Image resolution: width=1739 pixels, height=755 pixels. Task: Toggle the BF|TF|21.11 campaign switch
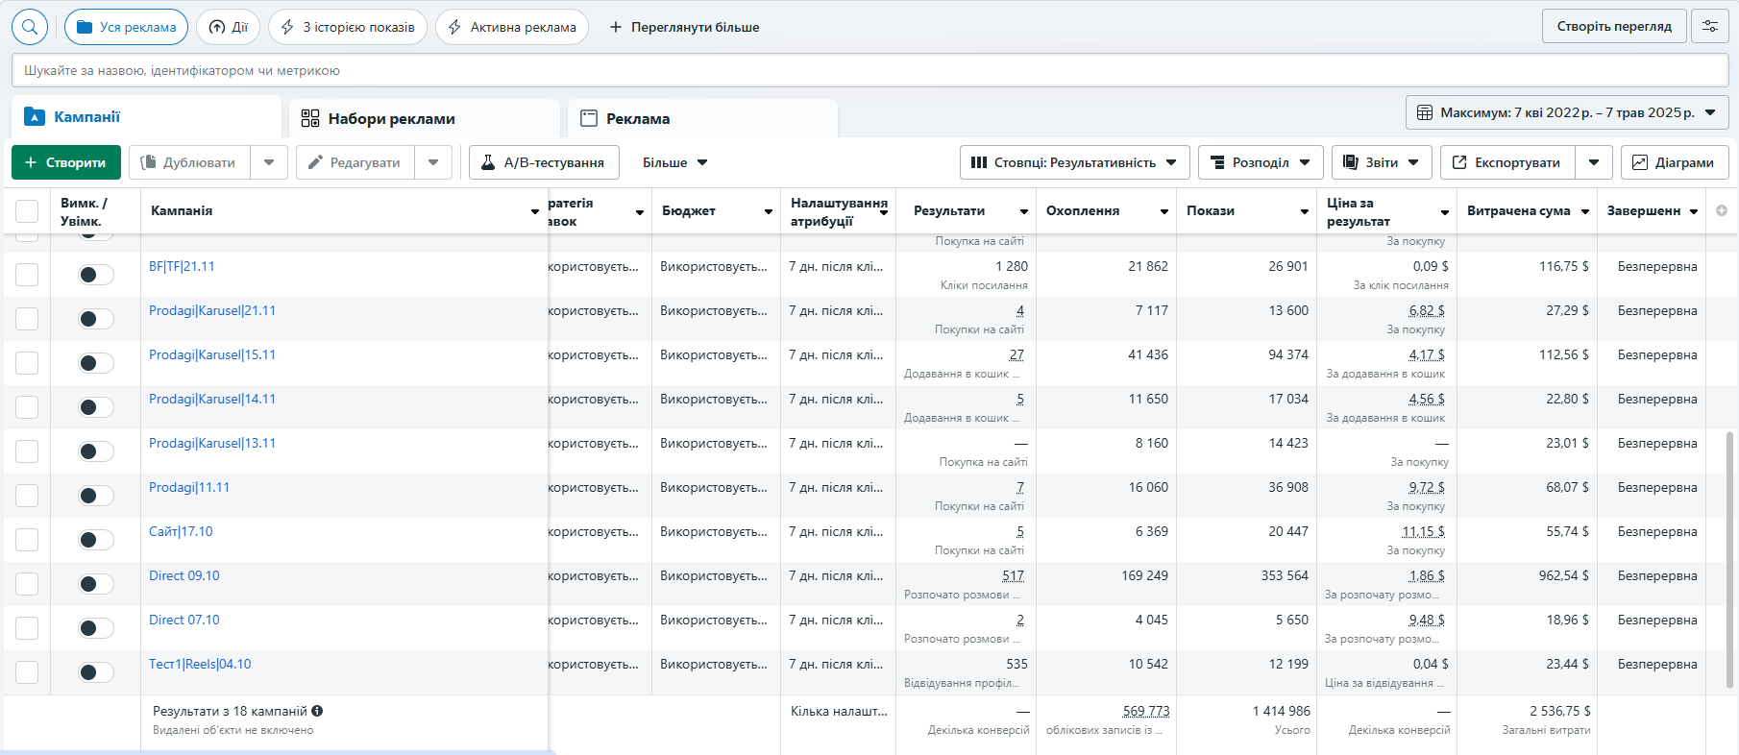tap(96, 275)
